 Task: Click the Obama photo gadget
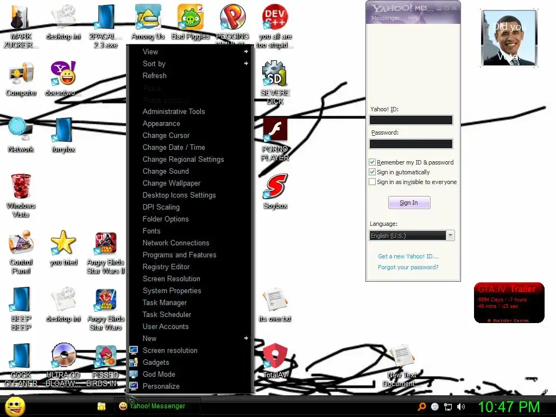click(509, 37)
